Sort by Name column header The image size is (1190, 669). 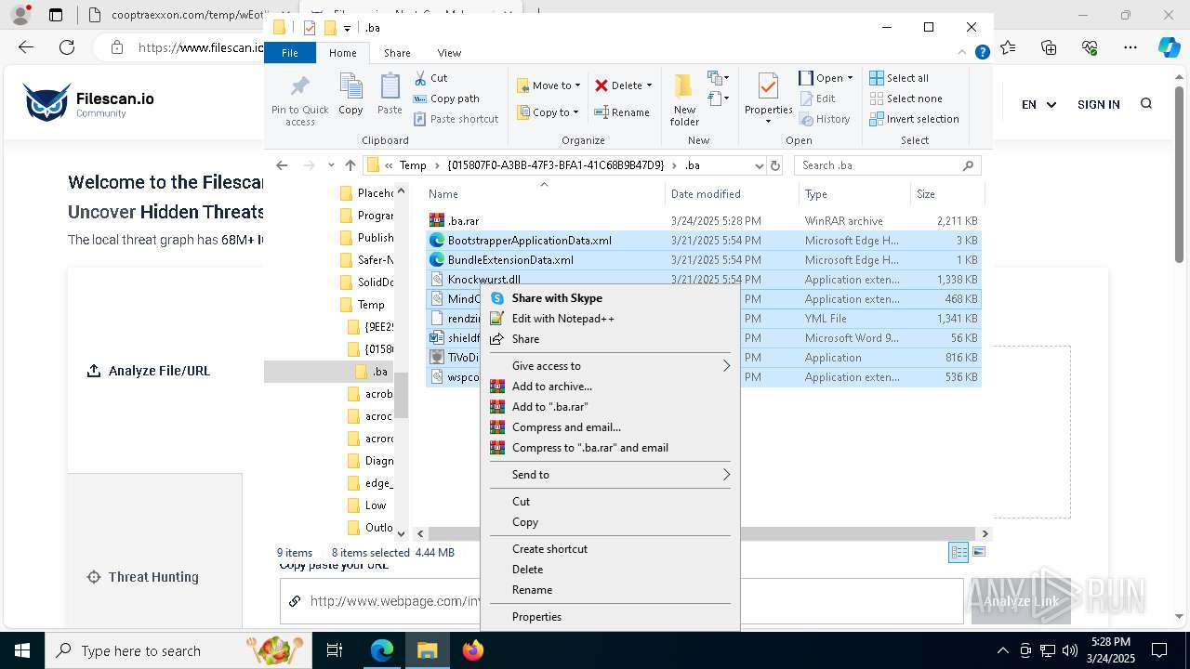(x=545, y=194)
